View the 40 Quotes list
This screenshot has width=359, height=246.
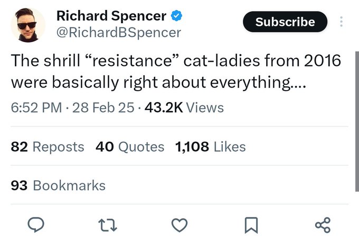[x=130, y=146]
